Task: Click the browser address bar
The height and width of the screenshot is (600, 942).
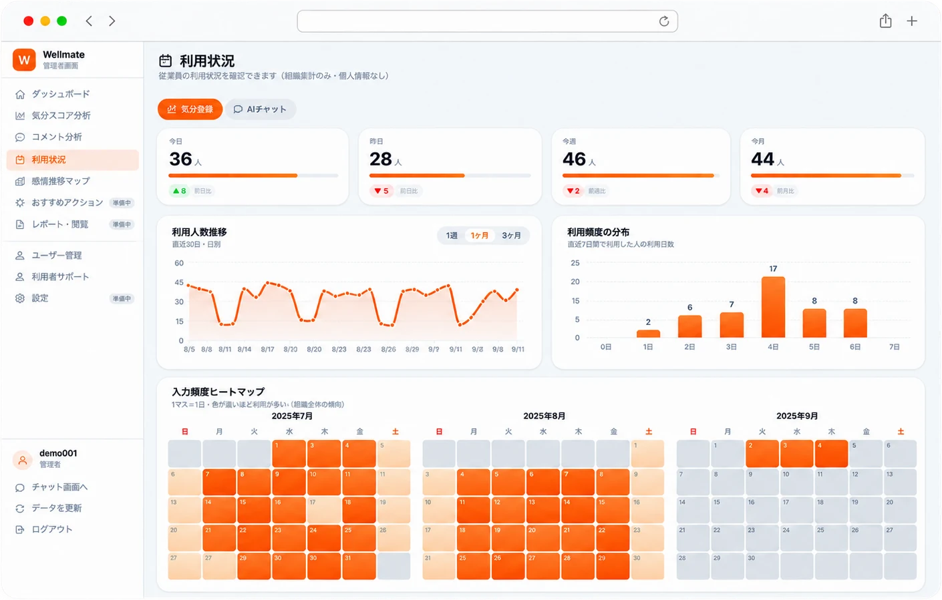Action: 488,21
